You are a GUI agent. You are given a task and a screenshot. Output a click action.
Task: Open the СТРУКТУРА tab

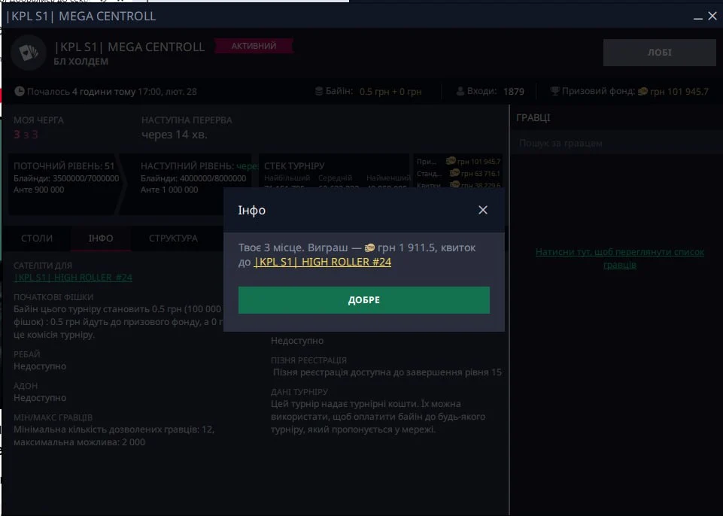pyautogui.click(x=173, y=238)
